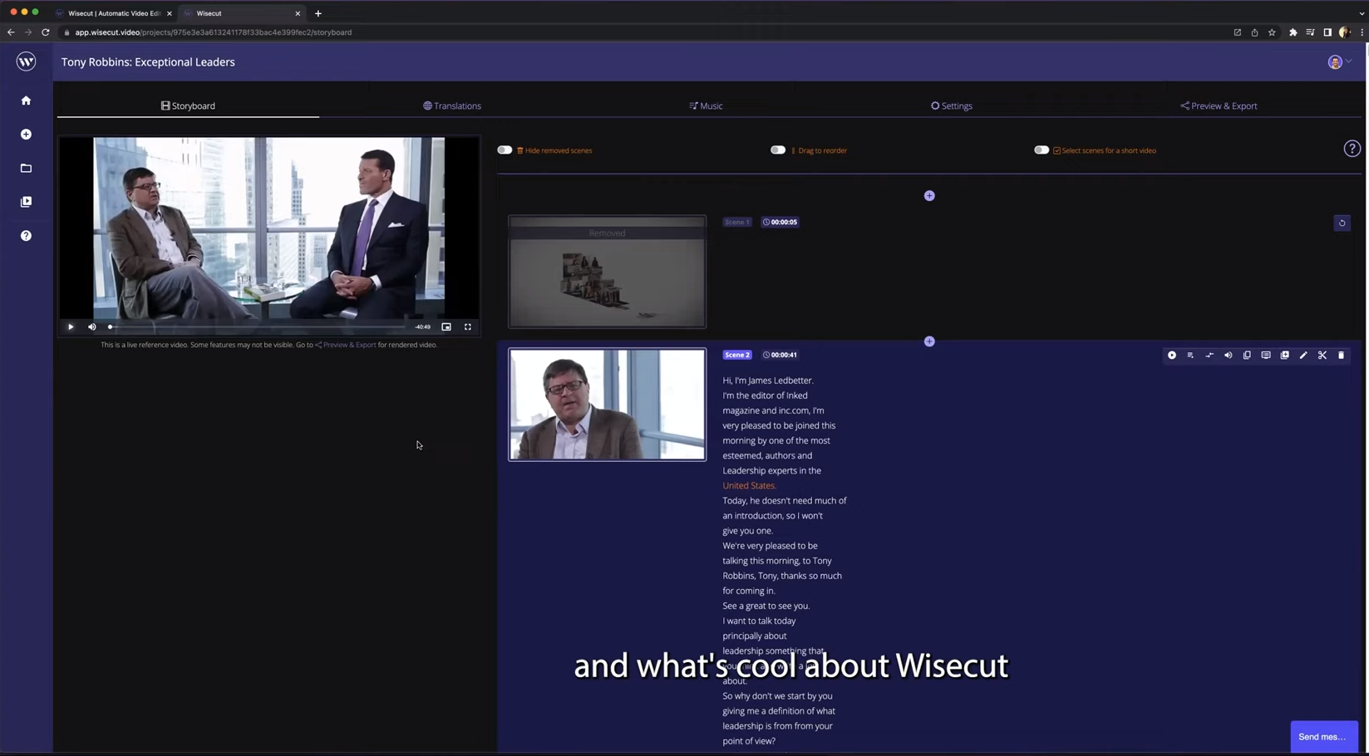The image size is (1369, 756).
Task: Click the Scene 2 duration 00:00:41
Action: point(781,355)
